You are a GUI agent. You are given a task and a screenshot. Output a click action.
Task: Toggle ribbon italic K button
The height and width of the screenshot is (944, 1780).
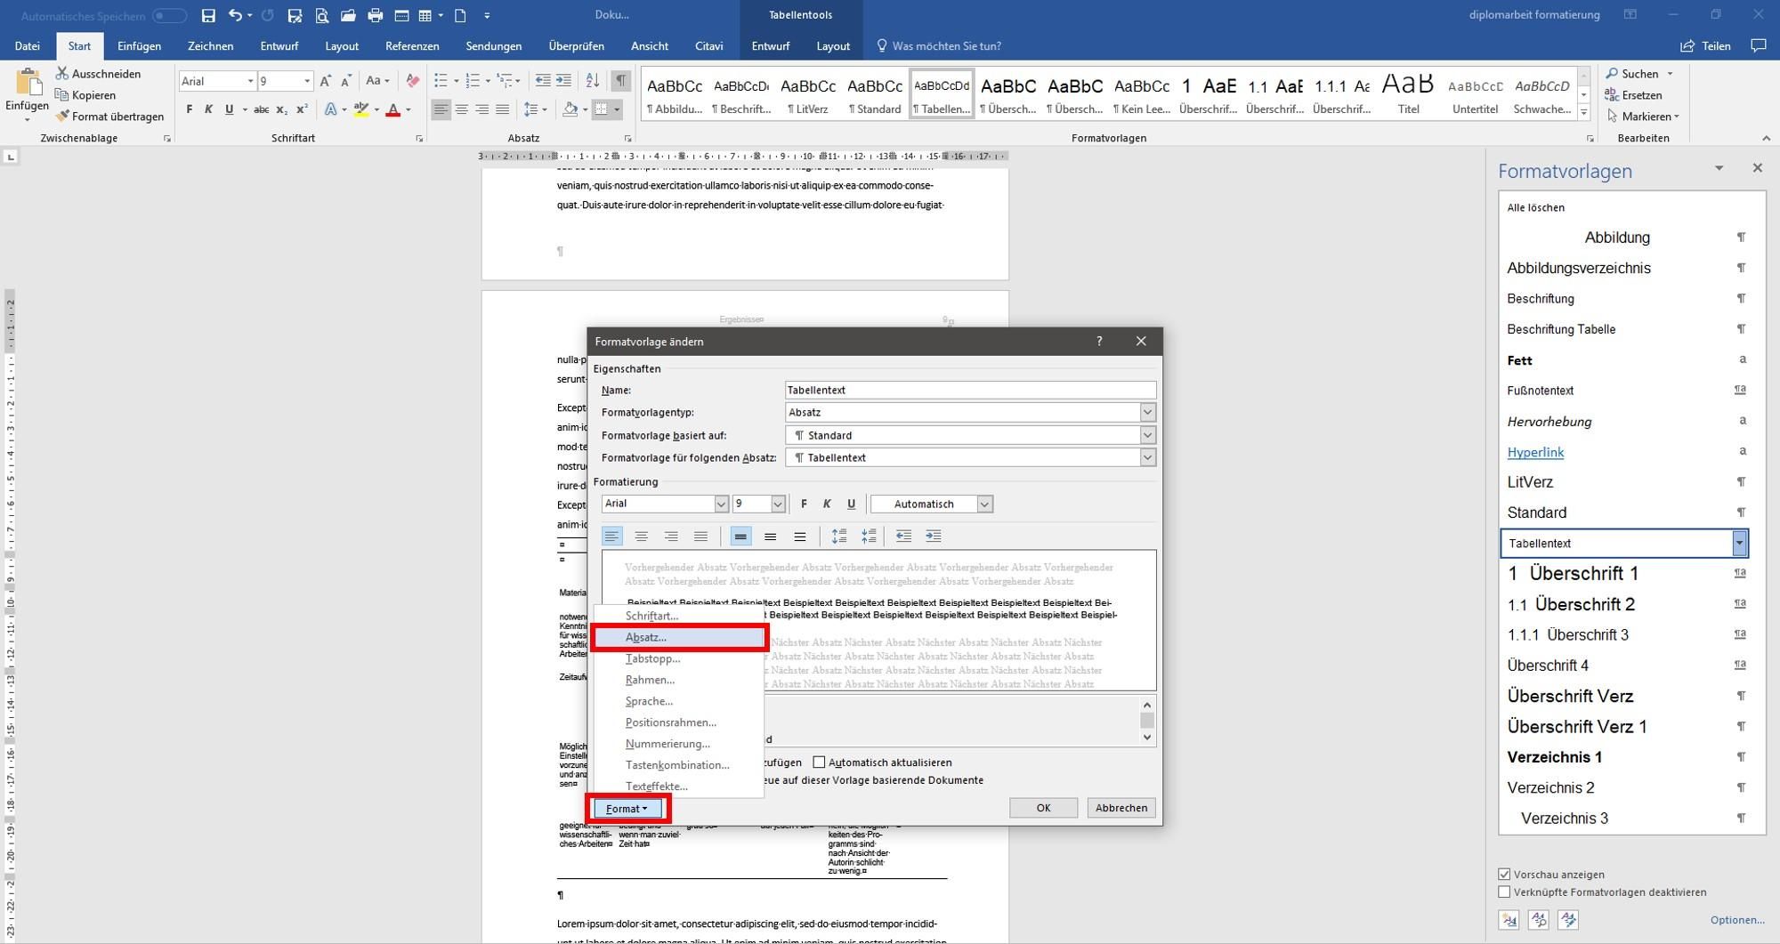208,109
